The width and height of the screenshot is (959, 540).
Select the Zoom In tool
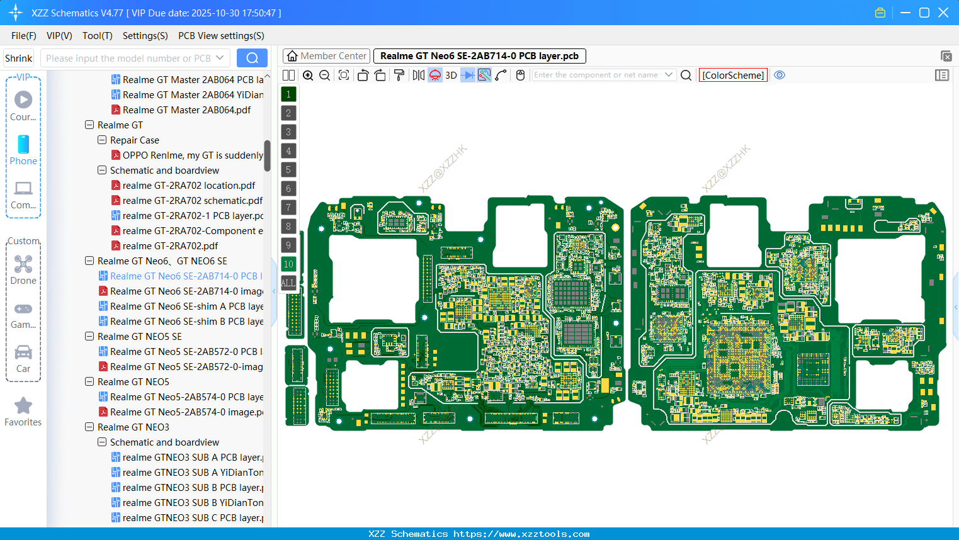coord(308,75)
